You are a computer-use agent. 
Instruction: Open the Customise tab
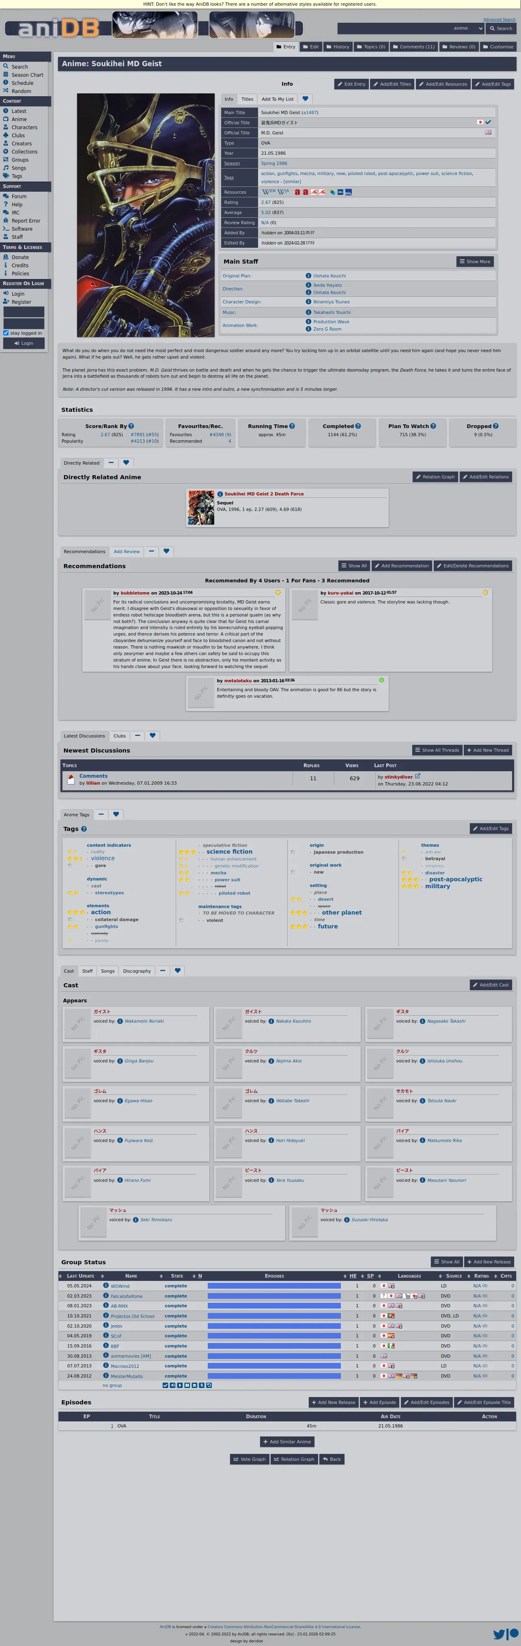point(498,47)
